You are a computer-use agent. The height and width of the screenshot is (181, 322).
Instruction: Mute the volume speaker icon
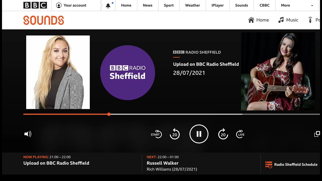coord(28,134)
